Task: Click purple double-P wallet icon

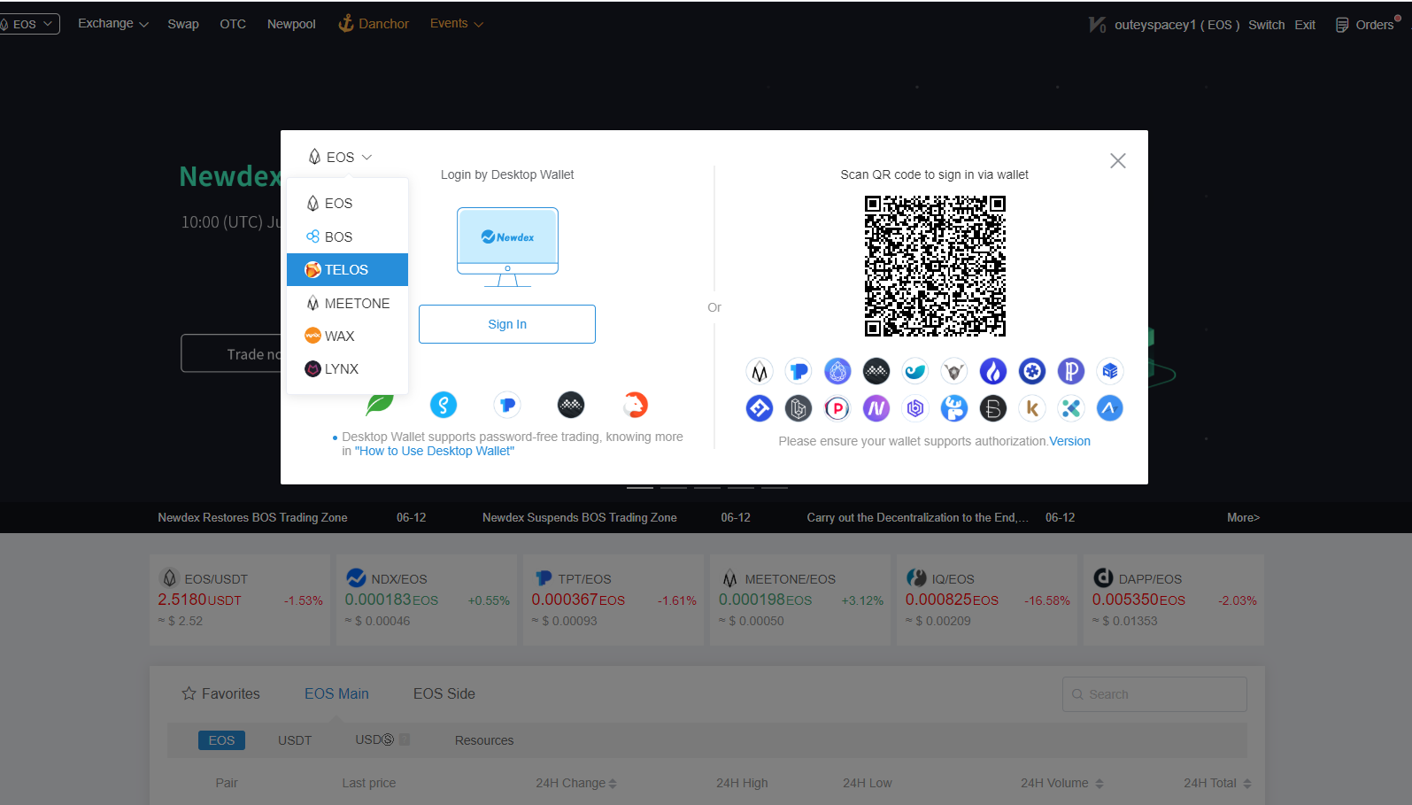Action: tap(1071, 371)
